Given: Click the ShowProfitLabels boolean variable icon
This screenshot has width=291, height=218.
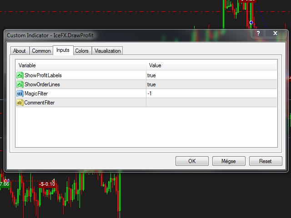Looking at the screenshot, I should pos(20,75).
